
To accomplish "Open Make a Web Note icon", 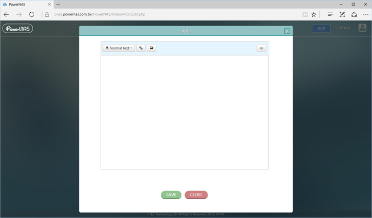I will (342, 14).
